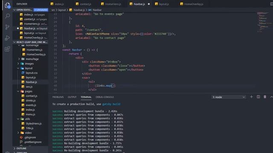Open index.js under pages folder
Image resolution: width=273 pixels, height=153 pixels.
pyautogui.click(x=30, y=110)
